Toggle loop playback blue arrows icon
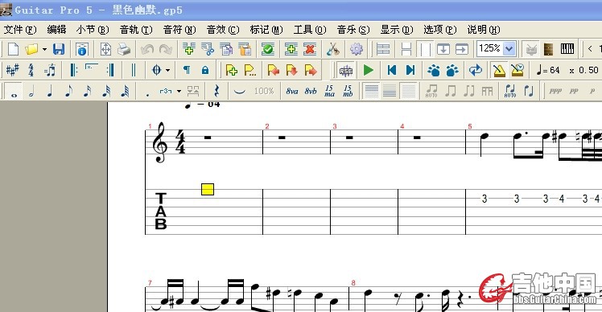 pyautogui.click(x=476, y=70)
